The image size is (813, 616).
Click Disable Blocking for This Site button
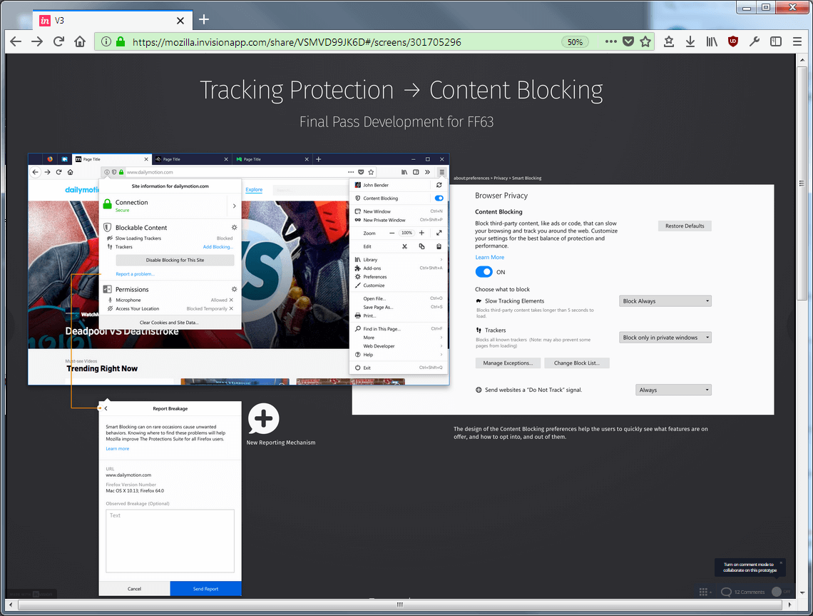click(x=175, y=260)
